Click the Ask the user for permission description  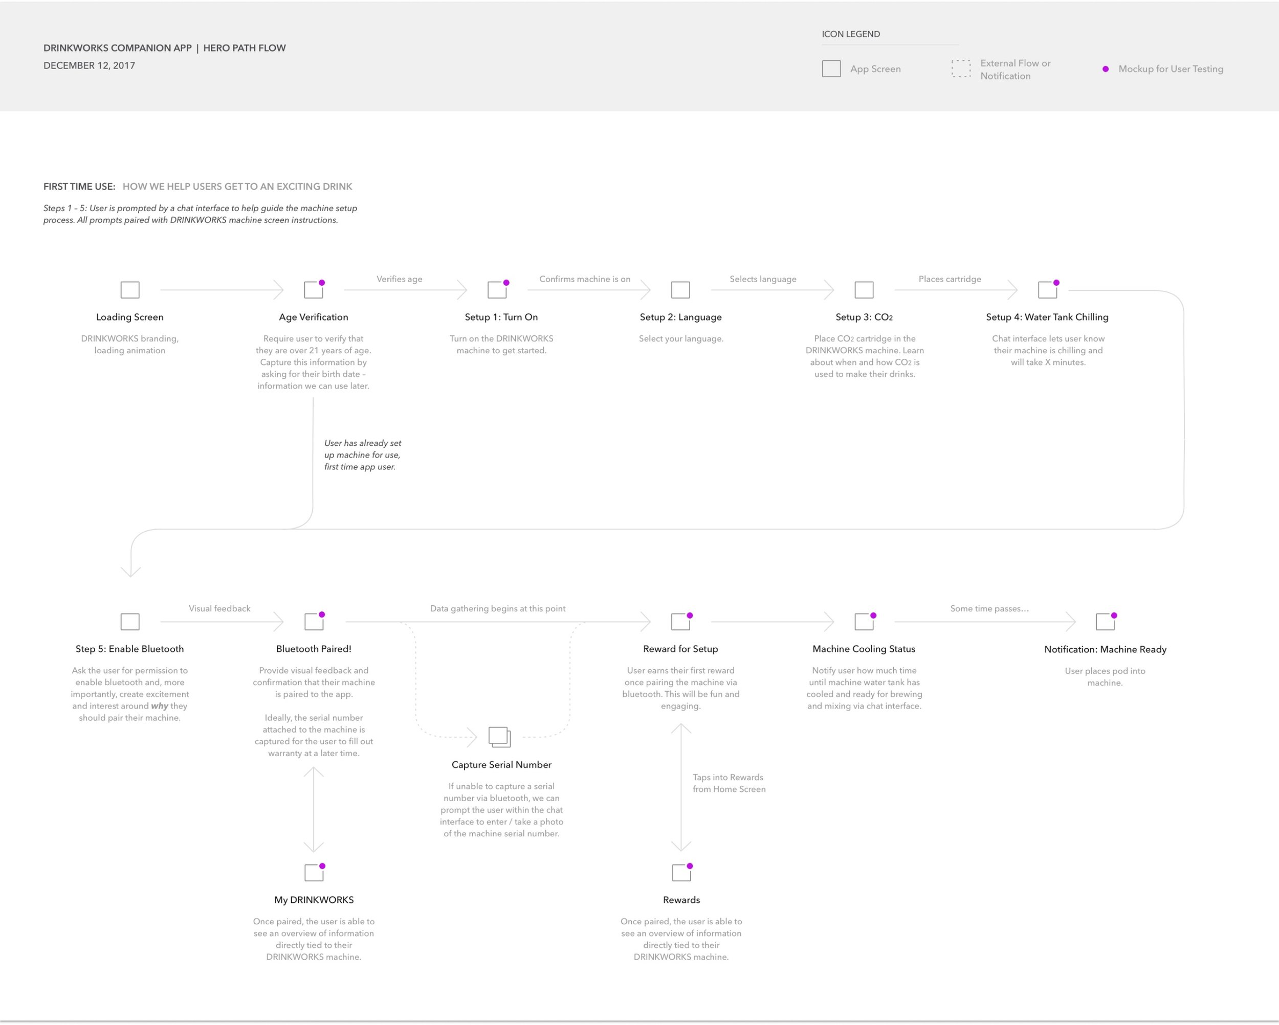[x=130, y=694]
